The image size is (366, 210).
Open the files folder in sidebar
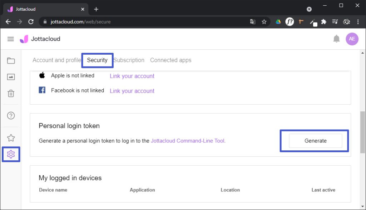coord(11,61)
